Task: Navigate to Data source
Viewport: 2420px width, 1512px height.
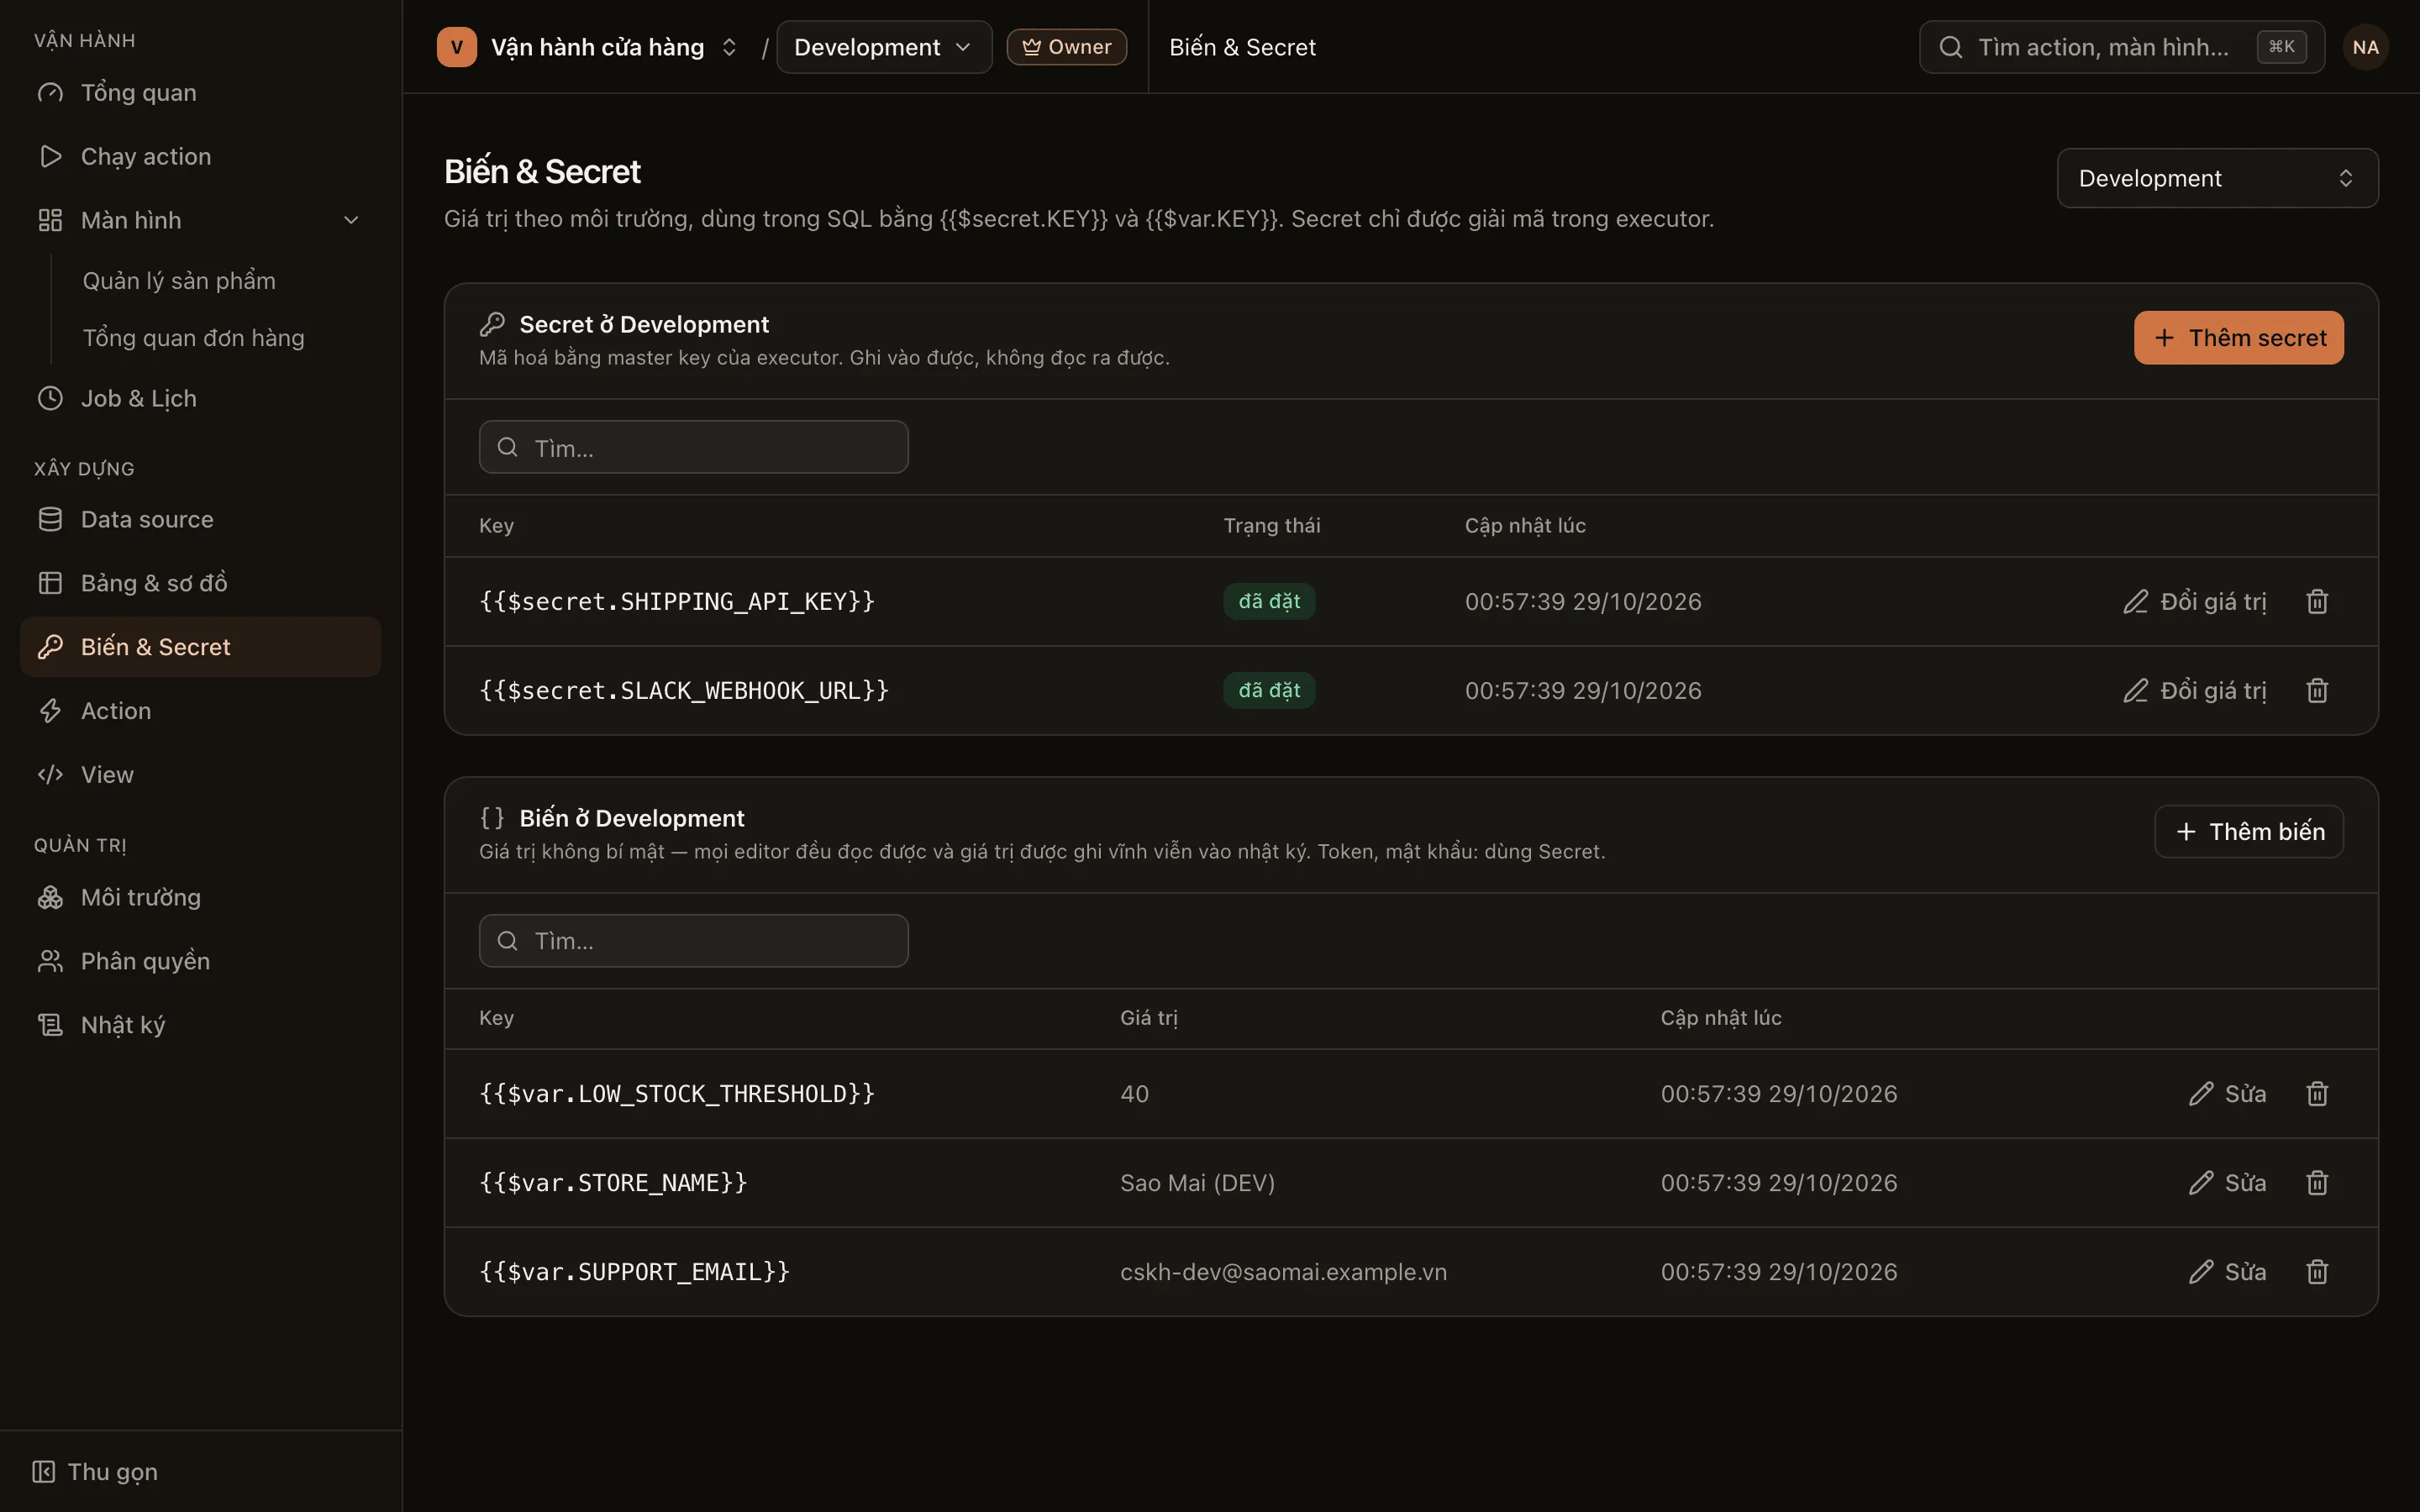Action: pos(200,519)
